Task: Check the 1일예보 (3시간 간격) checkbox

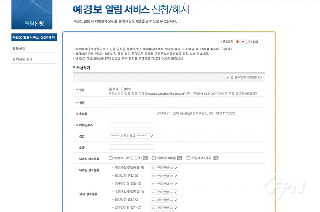Action: coord(111,158)
